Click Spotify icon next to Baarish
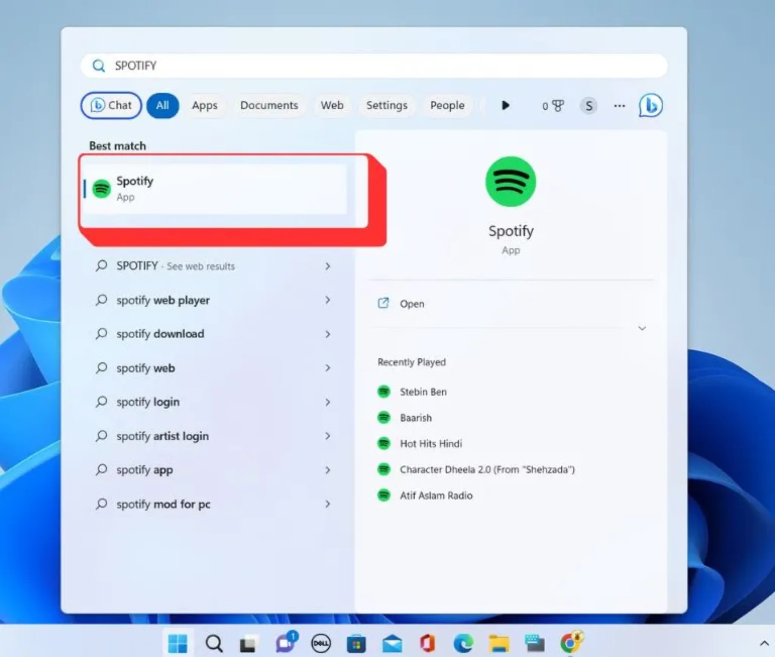The image size is (775, 657). point(384,417)
